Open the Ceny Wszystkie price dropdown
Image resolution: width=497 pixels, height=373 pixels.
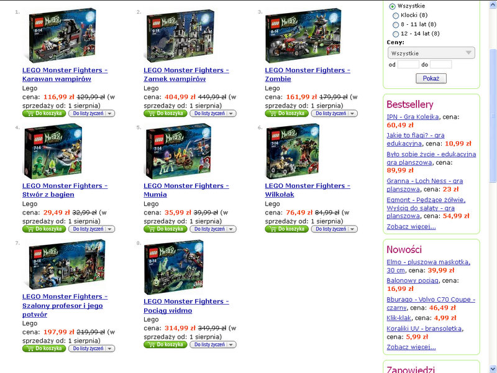pyautogui.click(x=431, y=53)
